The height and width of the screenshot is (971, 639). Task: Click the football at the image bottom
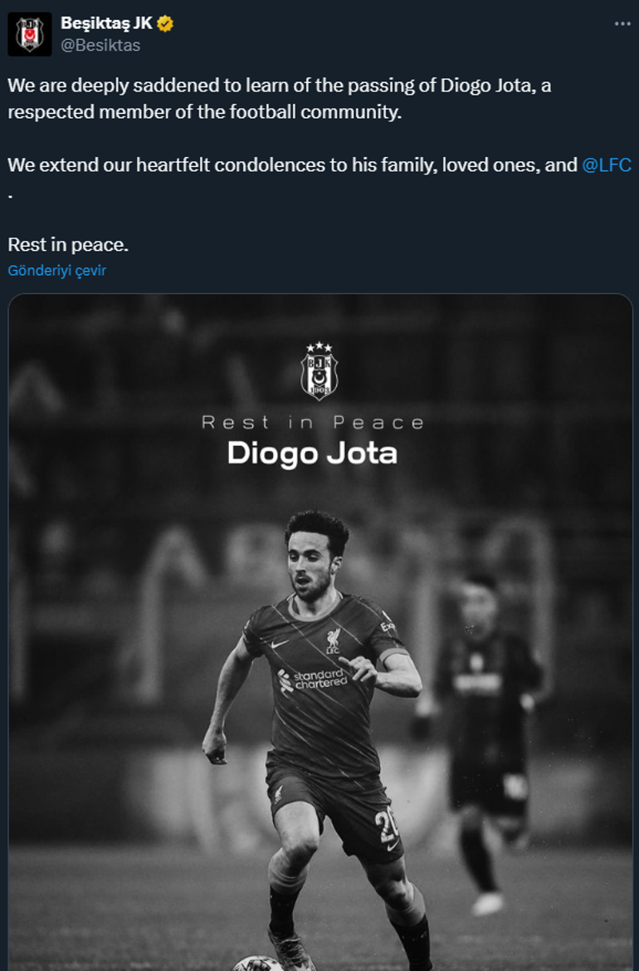[x=258, y=964]
